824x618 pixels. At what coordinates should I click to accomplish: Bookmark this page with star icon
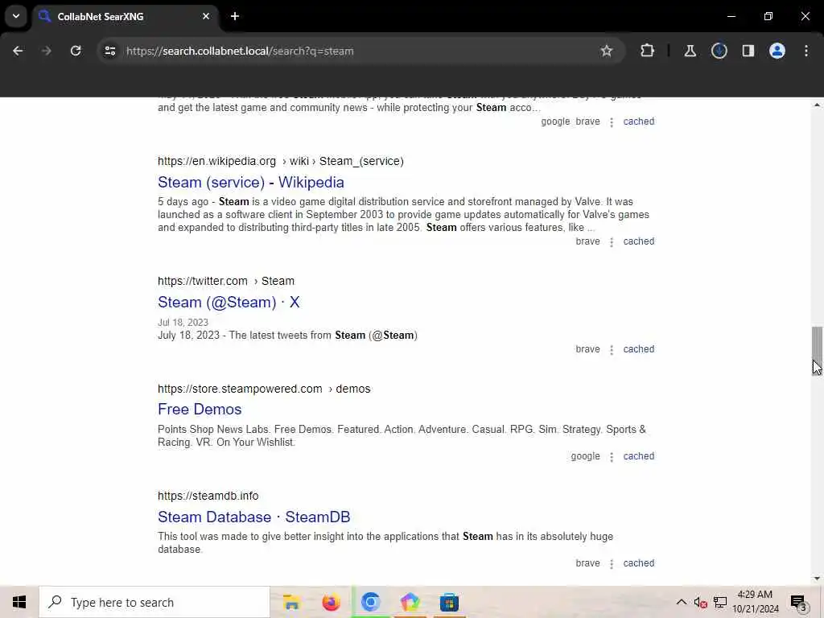[607, 51]
